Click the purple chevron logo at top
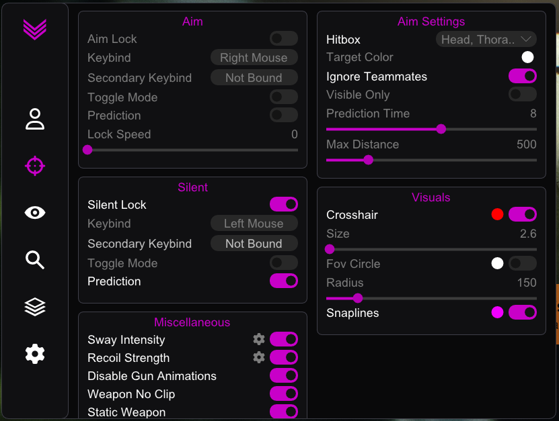The image size is (559, 421). click(x=35, y=29)
